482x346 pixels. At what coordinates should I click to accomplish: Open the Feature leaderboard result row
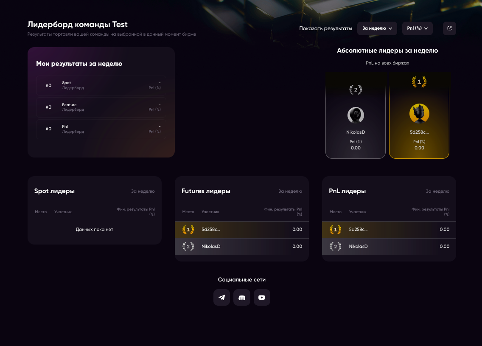click(x=101, y=107)
